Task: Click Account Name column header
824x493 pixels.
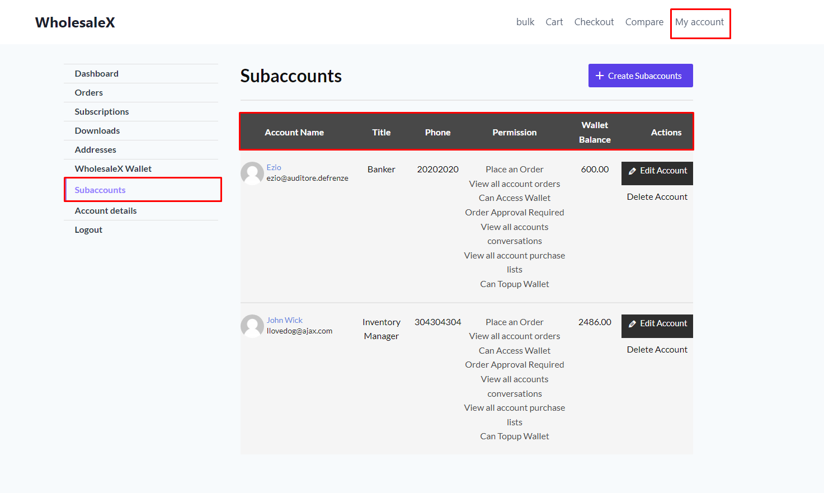Action: coord(294,132)
